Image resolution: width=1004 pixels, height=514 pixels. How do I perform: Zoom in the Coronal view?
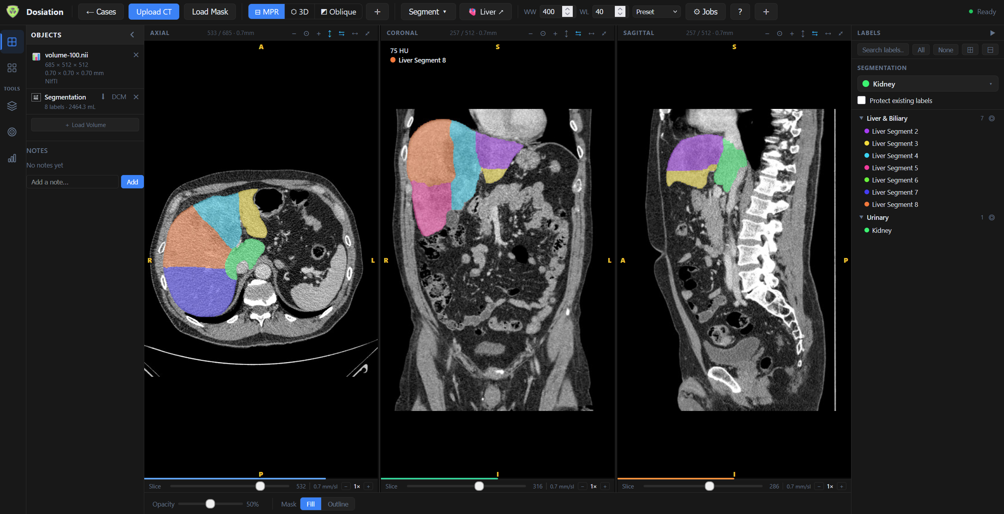click(x=555, y=33)
